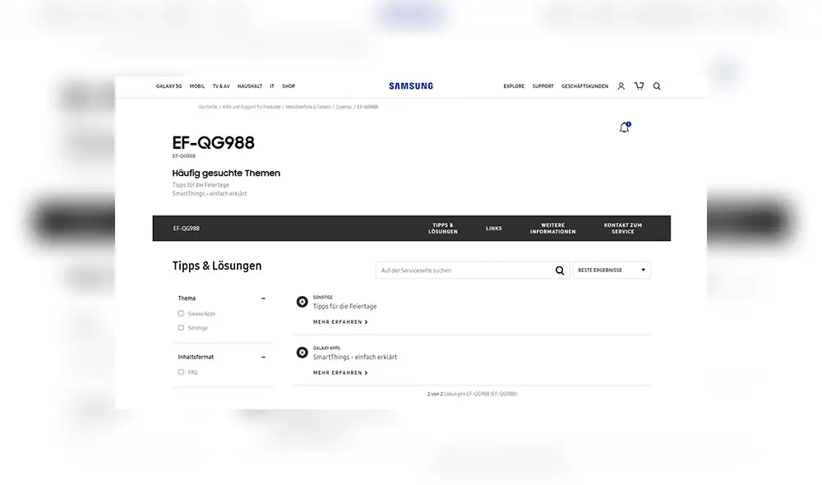Viewport: 822px width, 485px height.
Task: Open KONTAKT ZUM SERVICE tab
Action: (622, 228)
